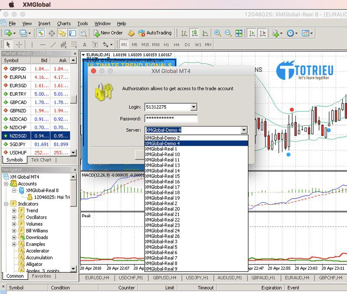Switch timeframe to H1
Screen dimensions: 347x294
click(166, 45)
